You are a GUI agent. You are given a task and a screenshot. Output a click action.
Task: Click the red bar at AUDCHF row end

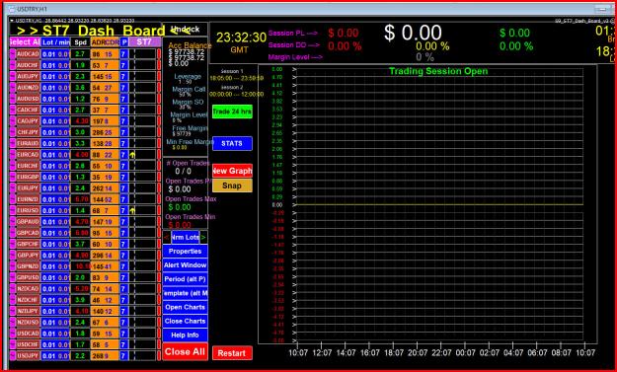(x=159, y=65)
